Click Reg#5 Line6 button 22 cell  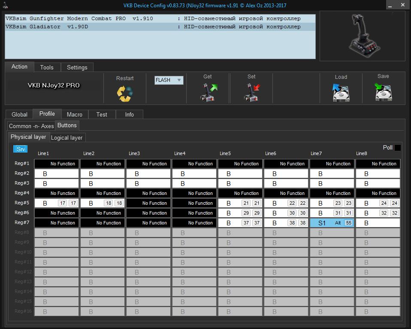click(286, 203)
